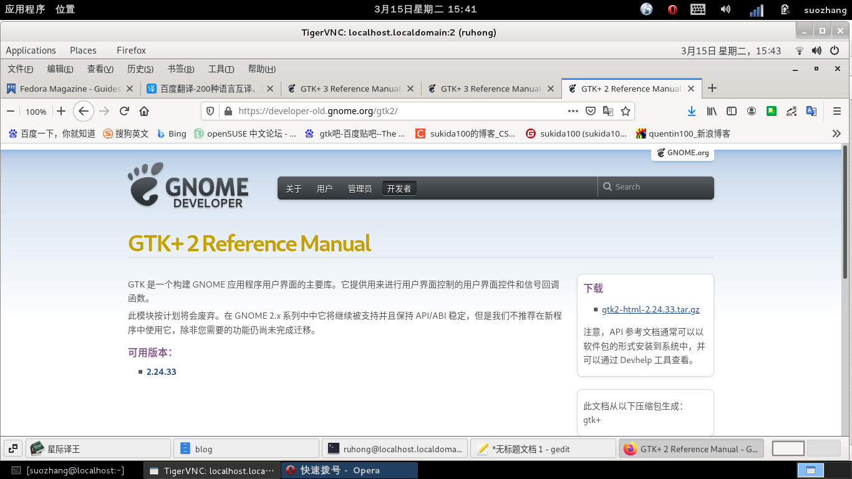
Task: Click the 管理员 navigation item
Action: click(360, 188)
